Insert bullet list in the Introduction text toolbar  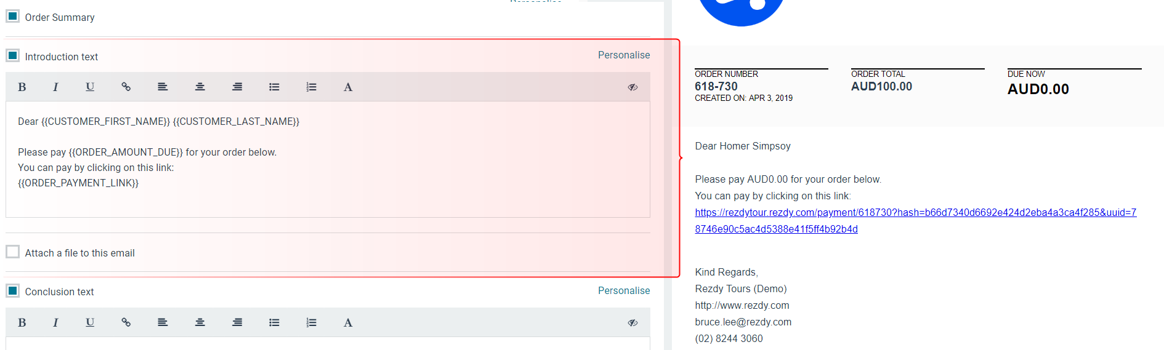274,87
